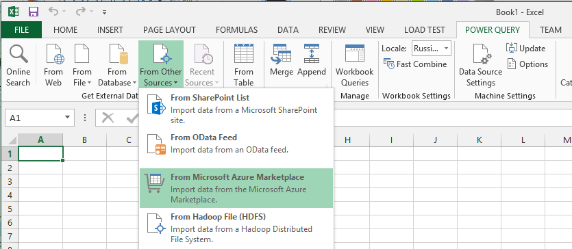Switch to the VIEW tab
572x249 pixels.
[375, 30]
